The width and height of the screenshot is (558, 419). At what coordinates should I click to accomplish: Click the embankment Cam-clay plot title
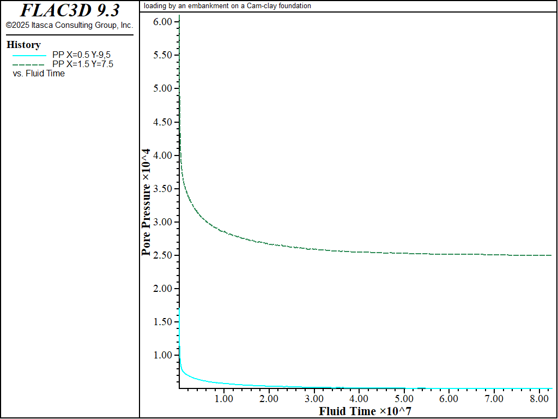point(227,6)
